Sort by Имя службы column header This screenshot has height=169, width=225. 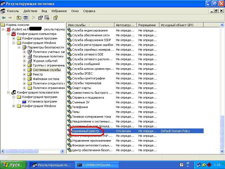point(90,25)
